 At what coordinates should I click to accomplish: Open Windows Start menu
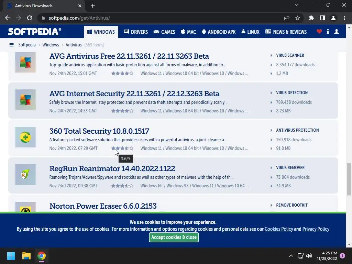(x=11, y=256)
